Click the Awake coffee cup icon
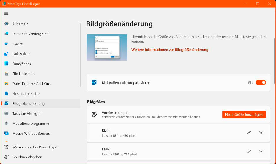The height and width of the screenshot is (164, 276). (7, 44)
